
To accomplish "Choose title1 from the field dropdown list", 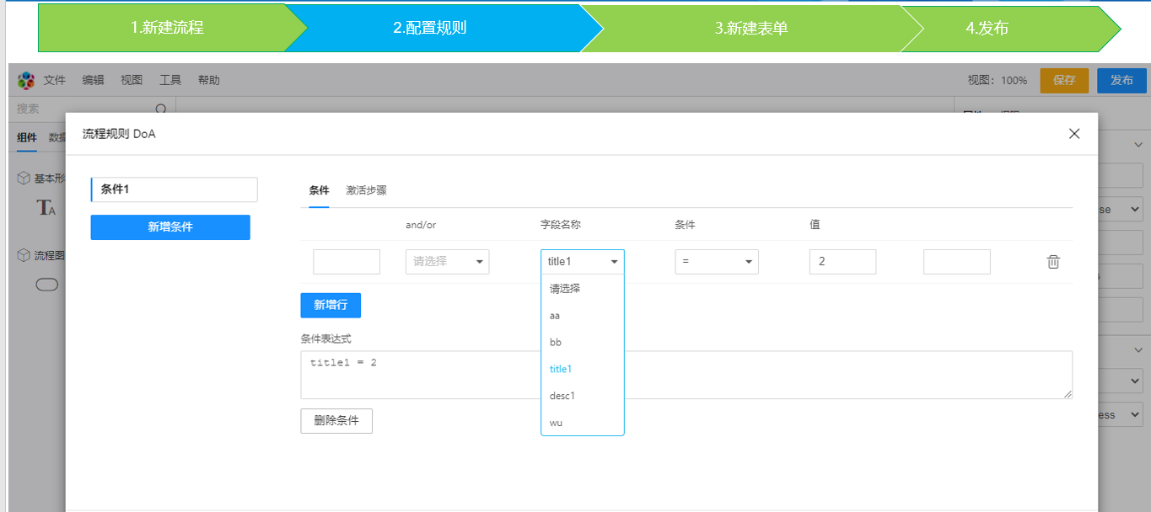I will point(583,369).
